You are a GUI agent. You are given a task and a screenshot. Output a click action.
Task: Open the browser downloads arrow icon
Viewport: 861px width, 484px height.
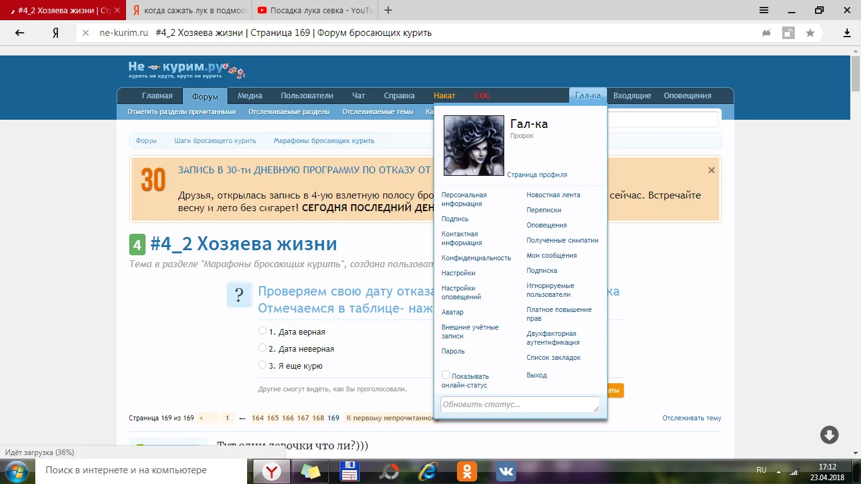click(x=847, y=33)
